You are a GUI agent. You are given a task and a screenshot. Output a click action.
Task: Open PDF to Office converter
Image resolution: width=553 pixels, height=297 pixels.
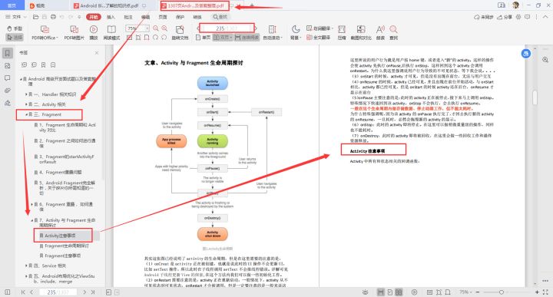(45, 33)
